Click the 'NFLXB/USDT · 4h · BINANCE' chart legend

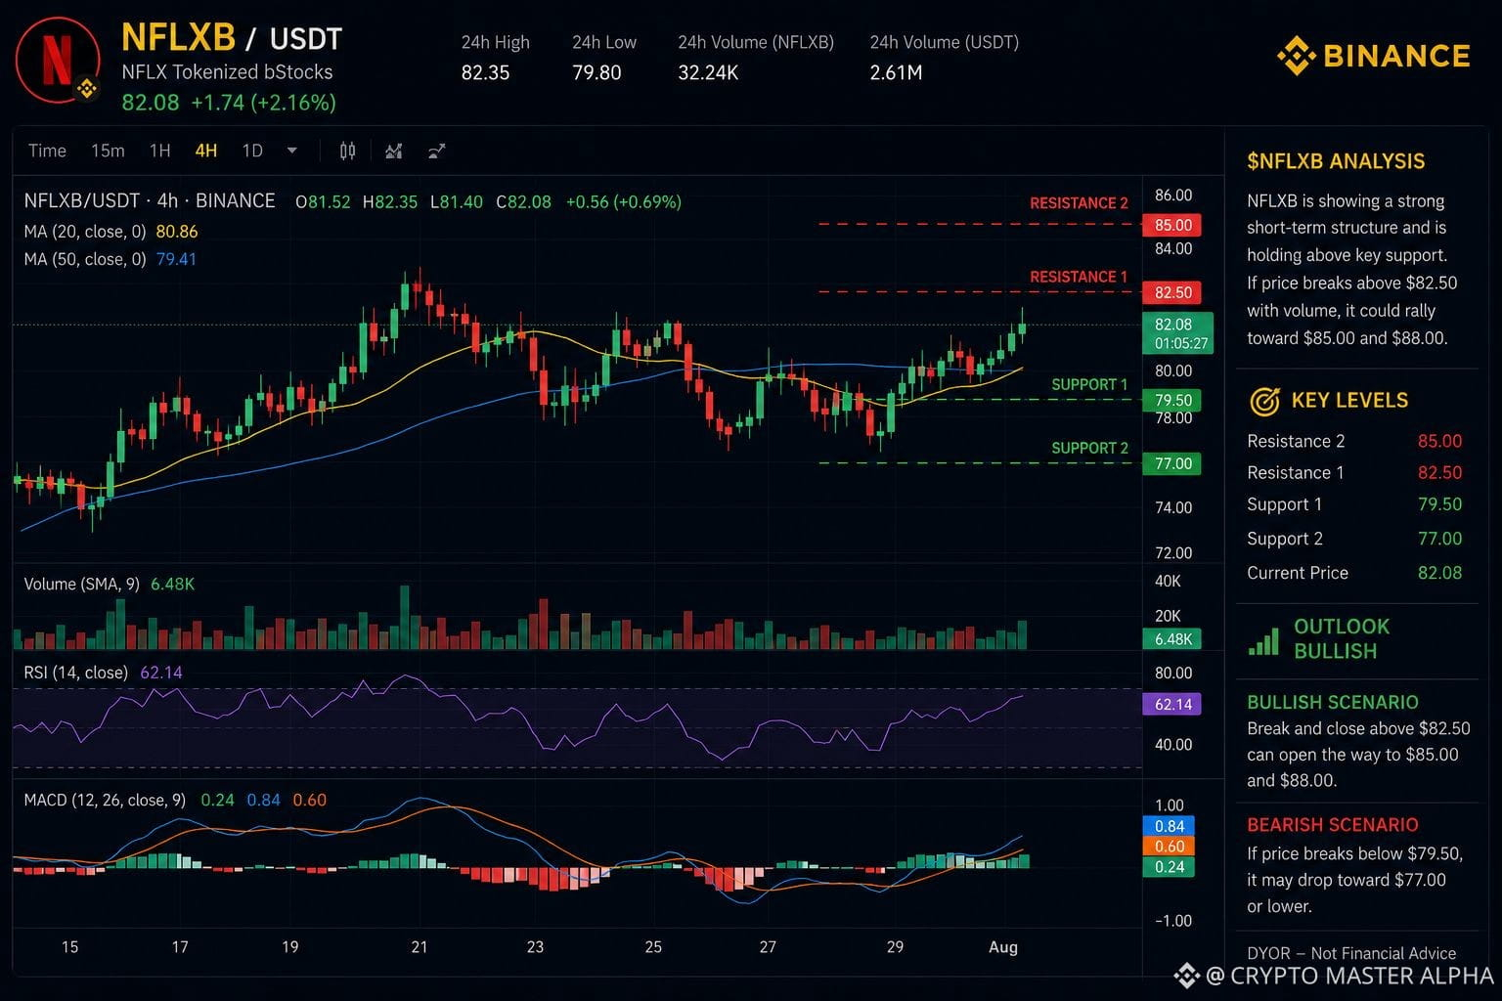(150, 201)
